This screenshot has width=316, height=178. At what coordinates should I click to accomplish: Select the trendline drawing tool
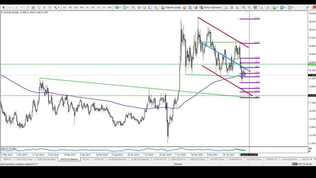[x=28, y=7]
